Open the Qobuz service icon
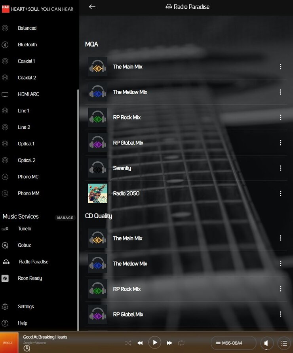The image size is (293, 353). tap(5, 245)
